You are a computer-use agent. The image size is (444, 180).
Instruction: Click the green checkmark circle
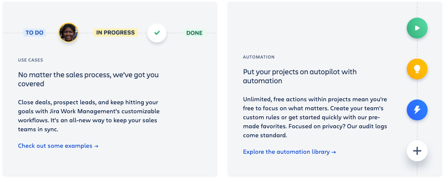tap(157, 33)
